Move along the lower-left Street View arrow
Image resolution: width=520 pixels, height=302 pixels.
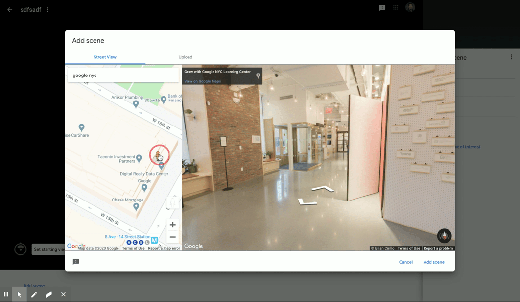pos(307,201)
